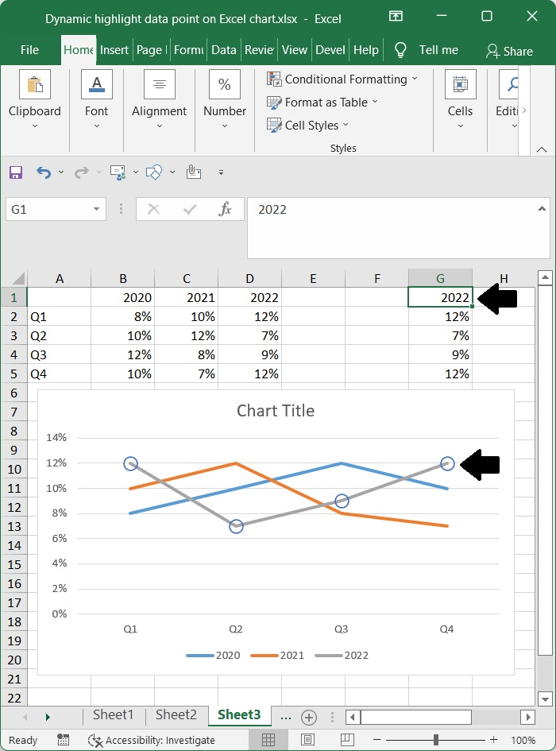556x751 pixels.
Task: Customize Quick Access Toolbar dropdown
Action: pyautogui.click(x=221, y=172)
